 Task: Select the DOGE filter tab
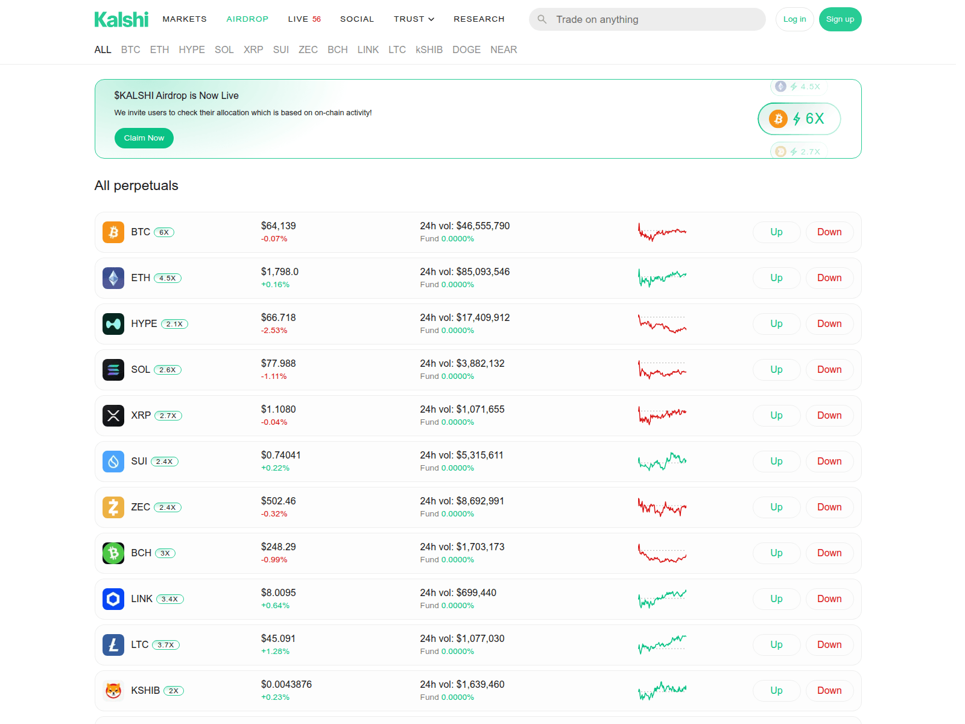click(467, 49)
